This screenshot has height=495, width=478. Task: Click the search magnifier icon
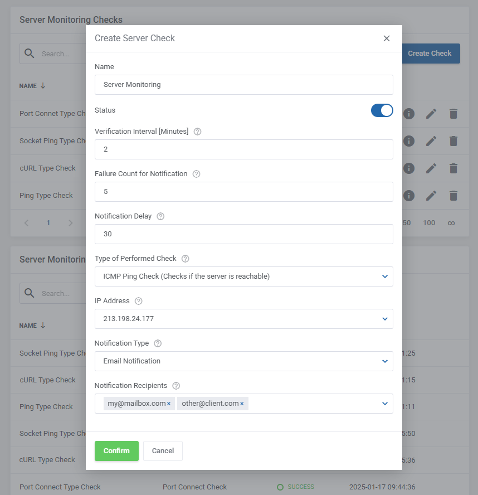point(30,54)
